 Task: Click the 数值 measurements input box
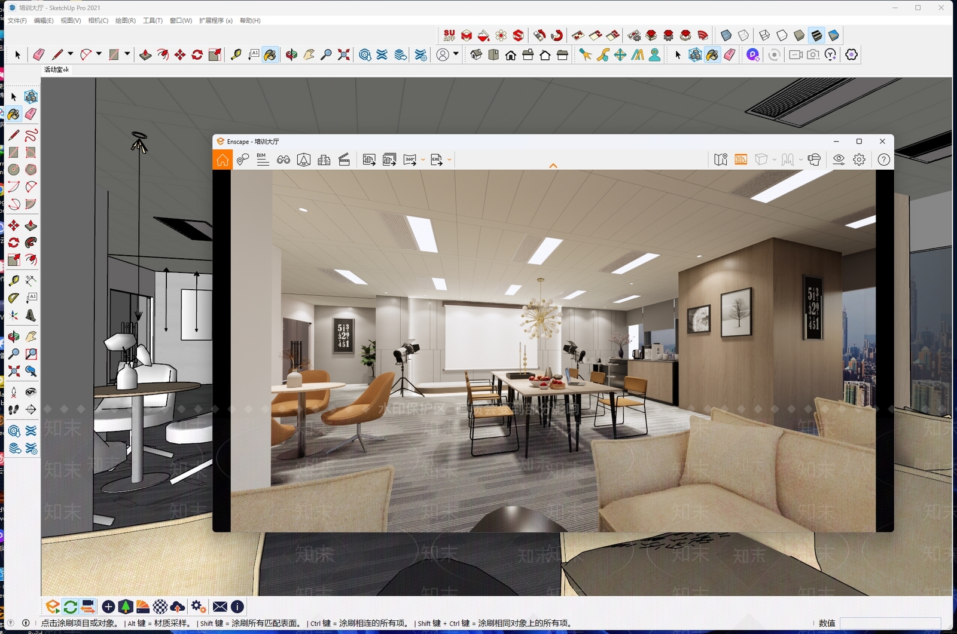click(890, 623)
